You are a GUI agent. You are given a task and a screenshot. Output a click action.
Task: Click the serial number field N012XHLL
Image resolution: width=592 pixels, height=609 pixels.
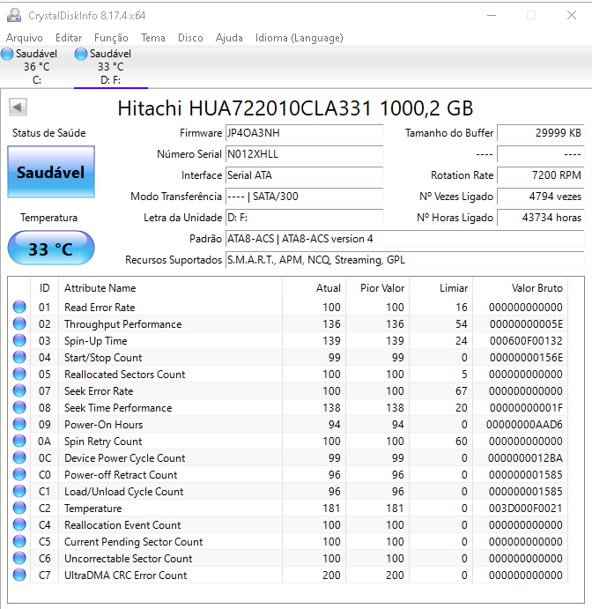304,154
